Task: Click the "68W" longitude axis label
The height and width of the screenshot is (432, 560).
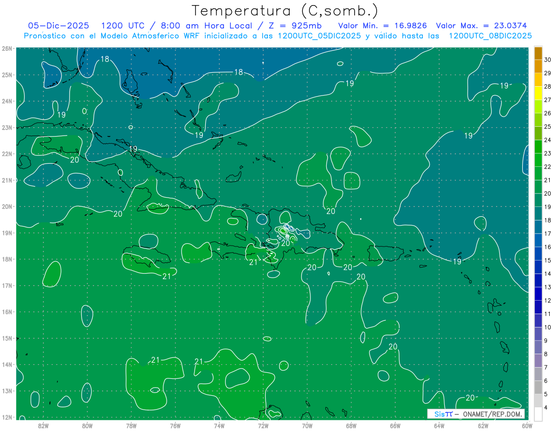Action: tap(351, 425)
